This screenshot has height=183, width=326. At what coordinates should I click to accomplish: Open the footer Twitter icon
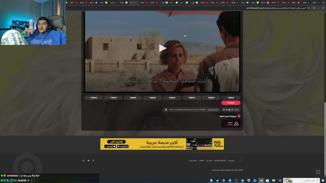tap(88, 161)
